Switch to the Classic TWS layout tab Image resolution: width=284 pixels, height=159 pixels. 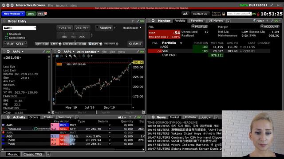click(33, 154)
